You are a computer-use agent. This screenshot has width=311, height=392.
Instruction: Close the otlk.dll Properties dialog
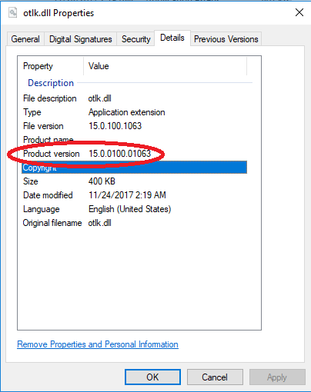(299, 12)
